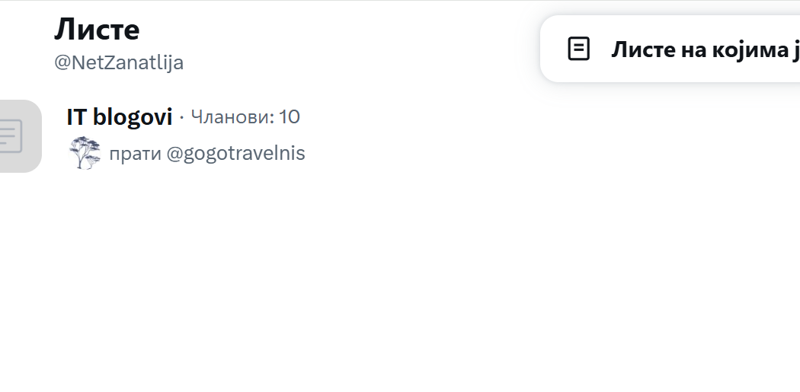Click the blank area right of the IT blogovi row
Image resolution: width=800 pixels, height=392 pixels.
[x=533, y=135]
